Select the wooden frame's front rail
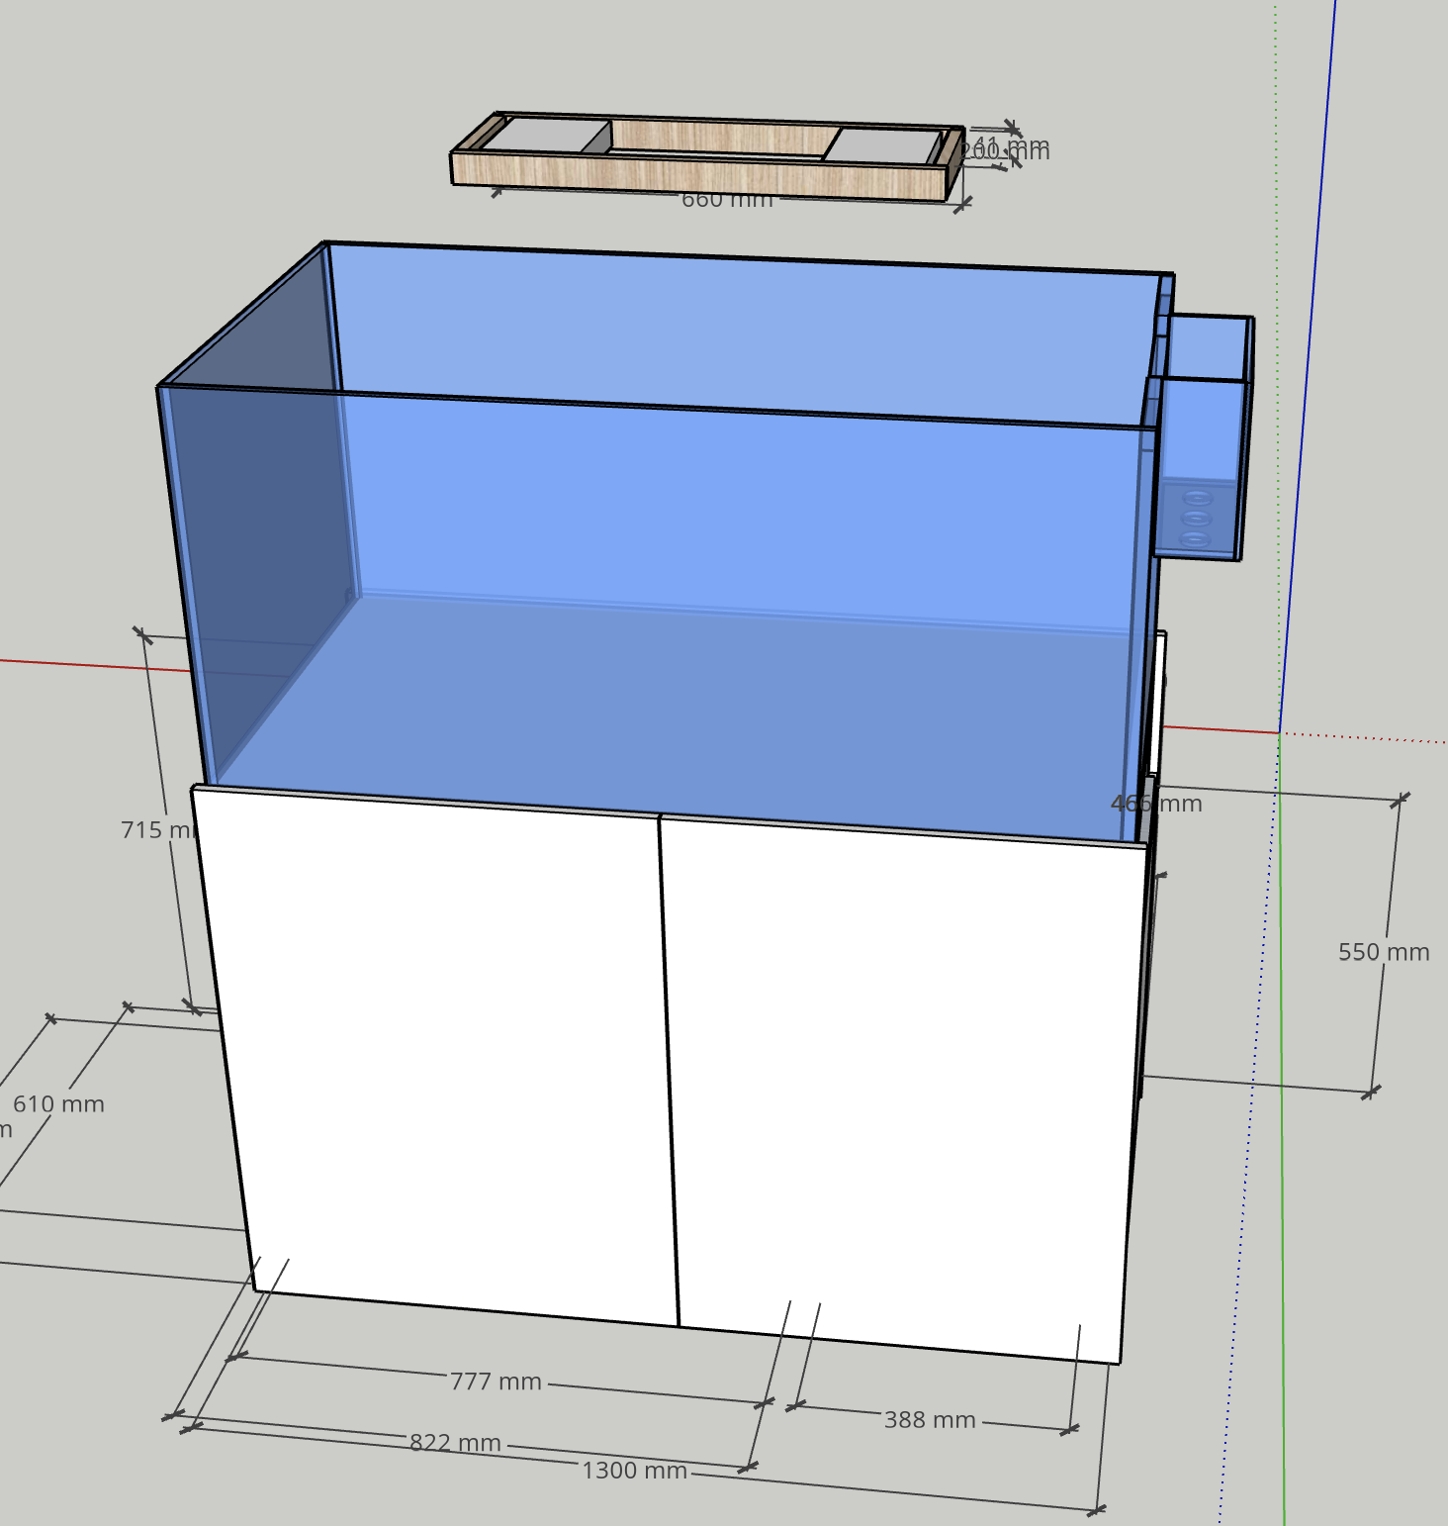This screenshot has width=1448, height=1526. (x=697, y=176)
